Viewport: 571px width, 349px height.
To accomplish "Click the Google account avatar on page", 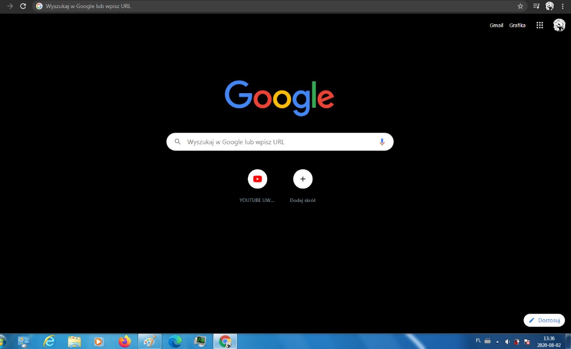I will [x=559, y=25].
